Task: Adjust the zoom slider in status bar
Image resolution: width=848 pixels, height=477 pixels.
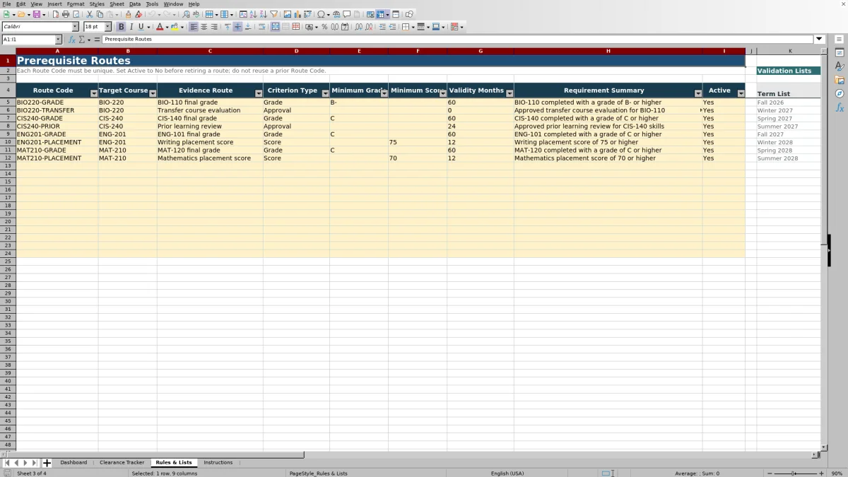Action: tap(794, 473)
